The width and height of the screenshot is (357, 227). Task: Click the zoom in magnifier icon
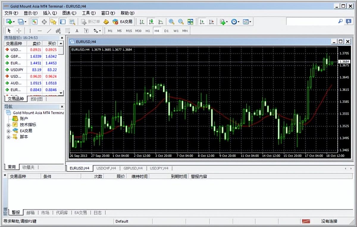(171, 22)
